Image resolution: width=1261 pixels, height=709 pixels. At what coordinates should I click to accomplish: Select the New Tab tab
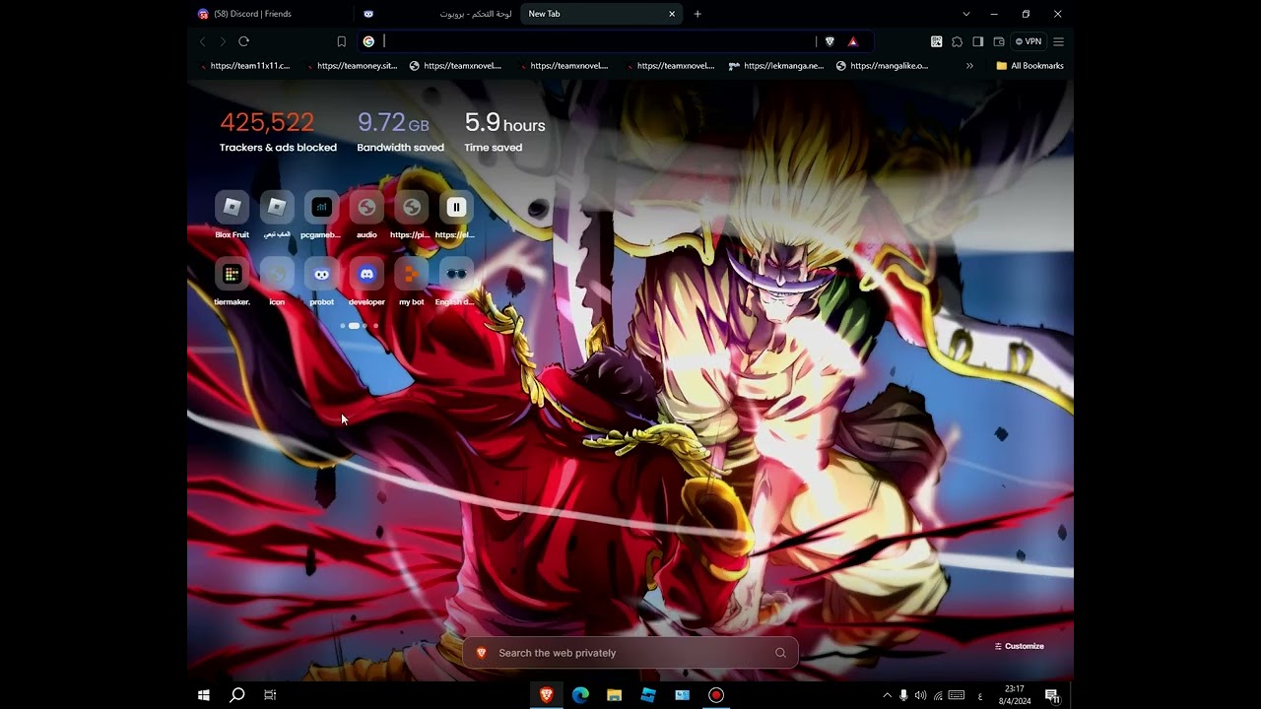pos(603,14)
